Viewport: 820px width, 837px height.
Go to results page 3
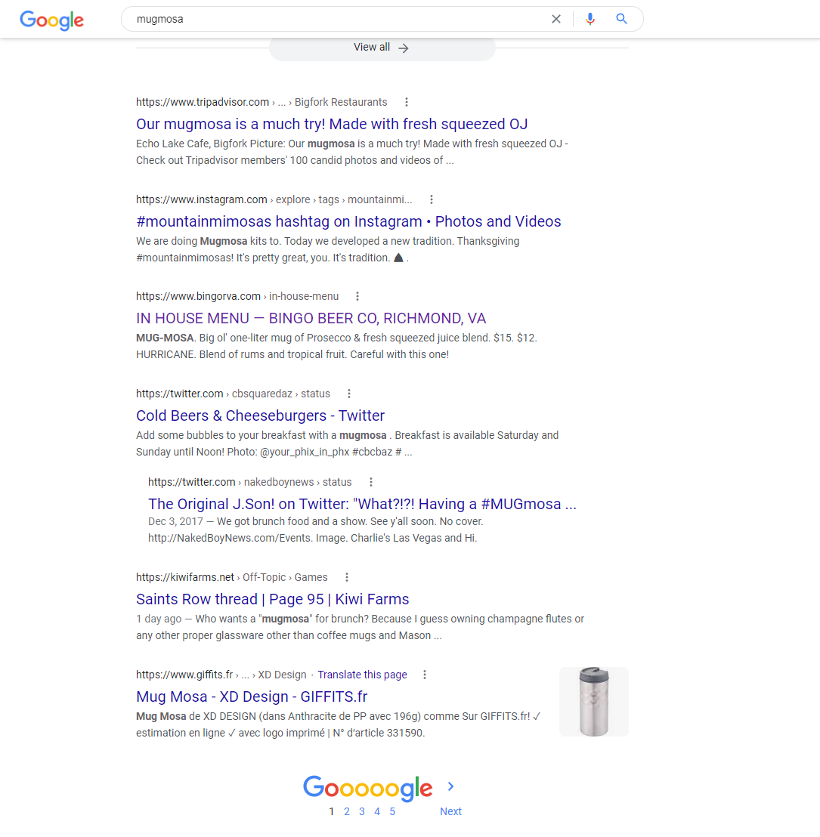pos(362,811)
